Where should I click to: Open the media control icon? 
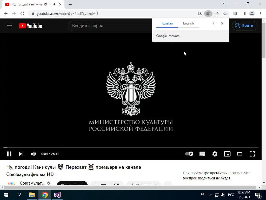point(235,14)
